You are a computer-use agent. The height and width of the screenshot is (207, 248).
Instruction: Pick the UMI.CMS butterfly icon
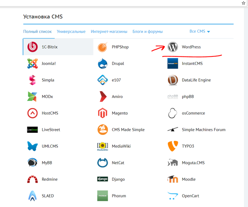(33, 146)
